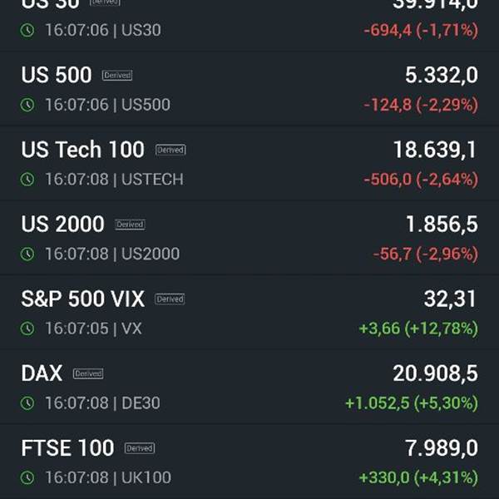Click the Derived badge next to US 500
The height and width of the screenshot is (499, 499).
(x=117, y=76)
